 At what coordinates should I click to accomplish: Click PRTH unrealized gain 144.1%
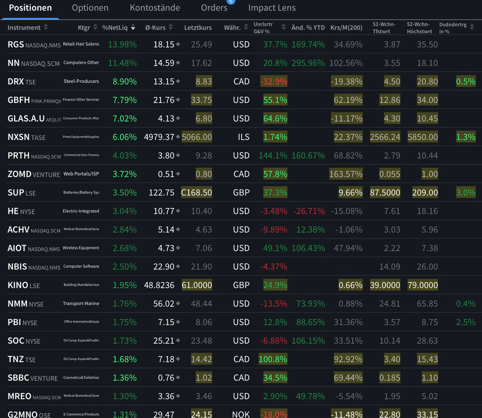tap(273, 155)
